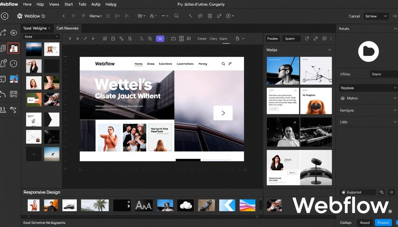This screenshot has width=398, height=227.
Task: Select the palm tree thumbnail in Responsive Design
Action: (95, 205)
